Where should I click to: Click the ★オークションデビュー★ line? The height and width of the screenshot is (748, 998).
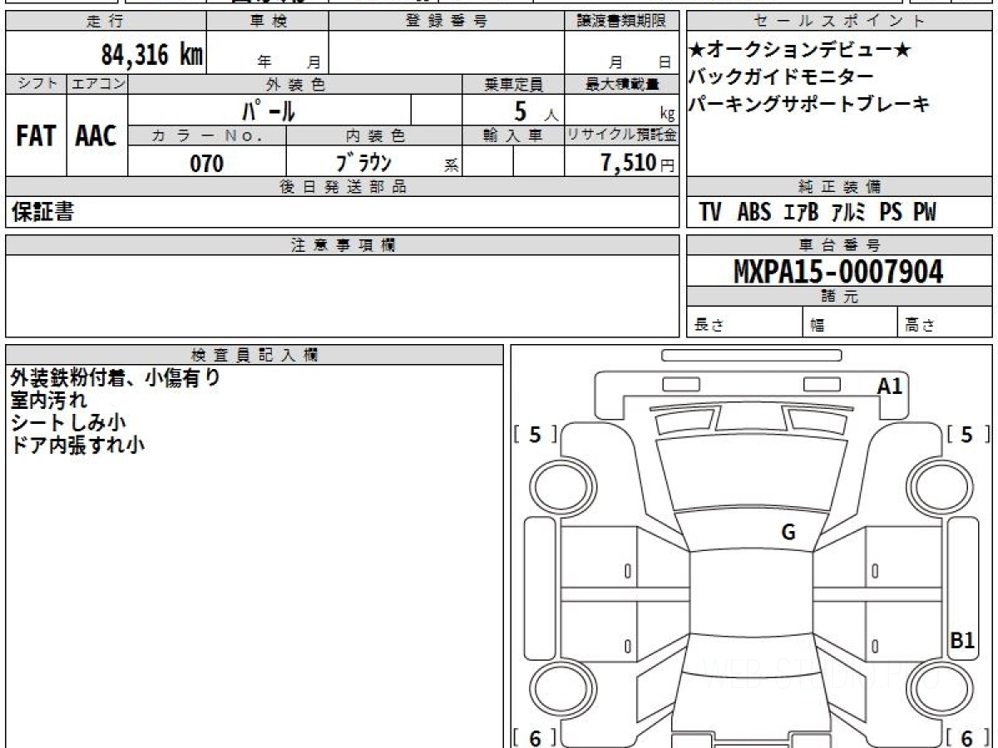(800, 52)
